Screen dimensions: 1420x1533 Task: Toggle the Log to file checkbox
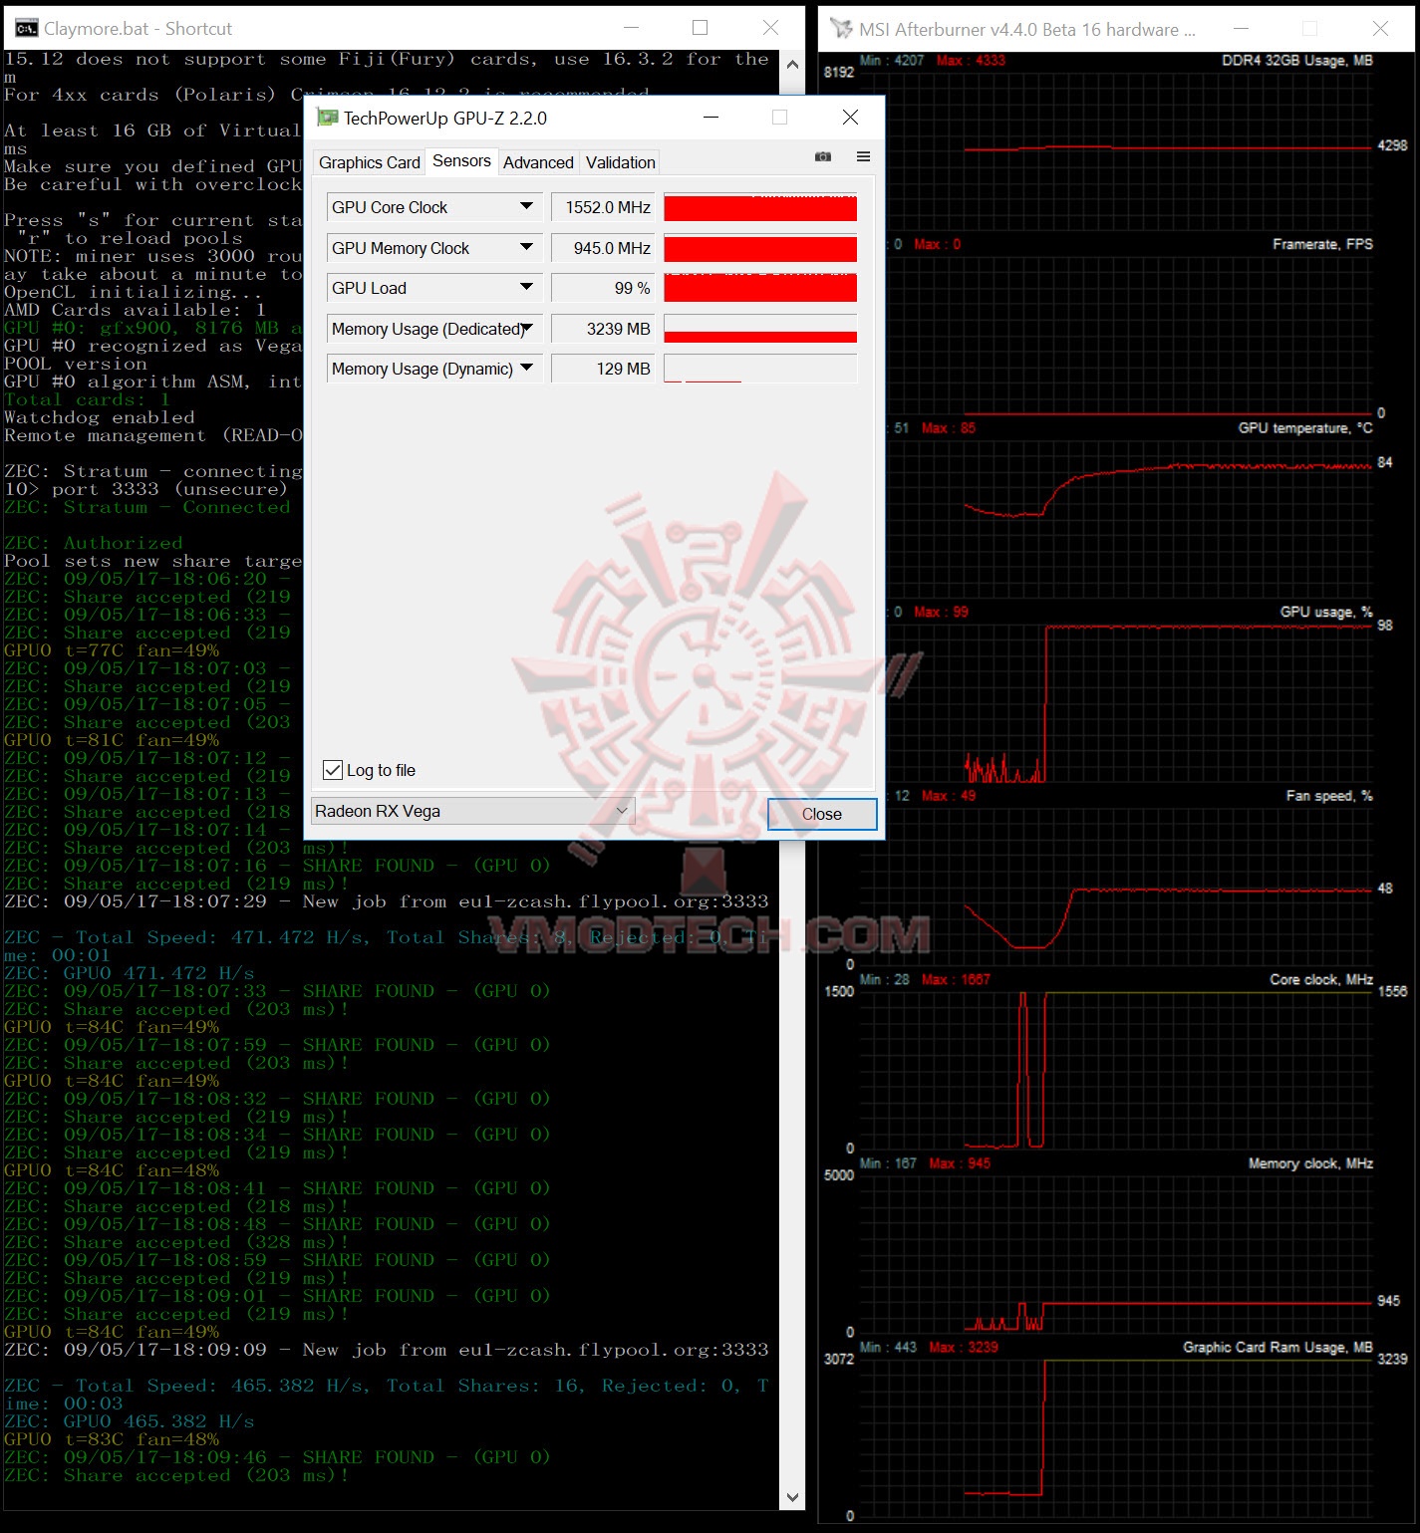(x=333, y=770)
